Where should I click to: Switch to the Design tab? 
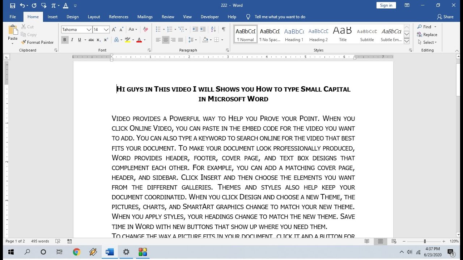(x=72, y=17)
